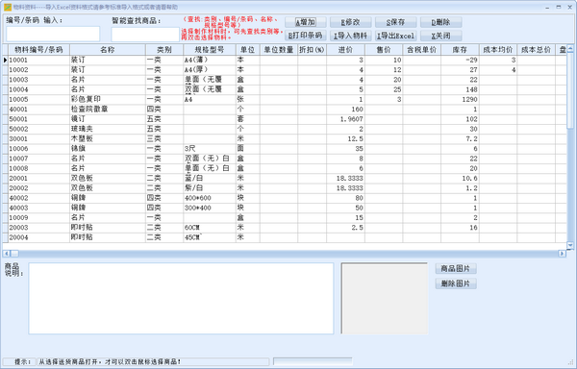Click 彩色复印 name cell
The image size is (577, 369).
pos(108,99)
